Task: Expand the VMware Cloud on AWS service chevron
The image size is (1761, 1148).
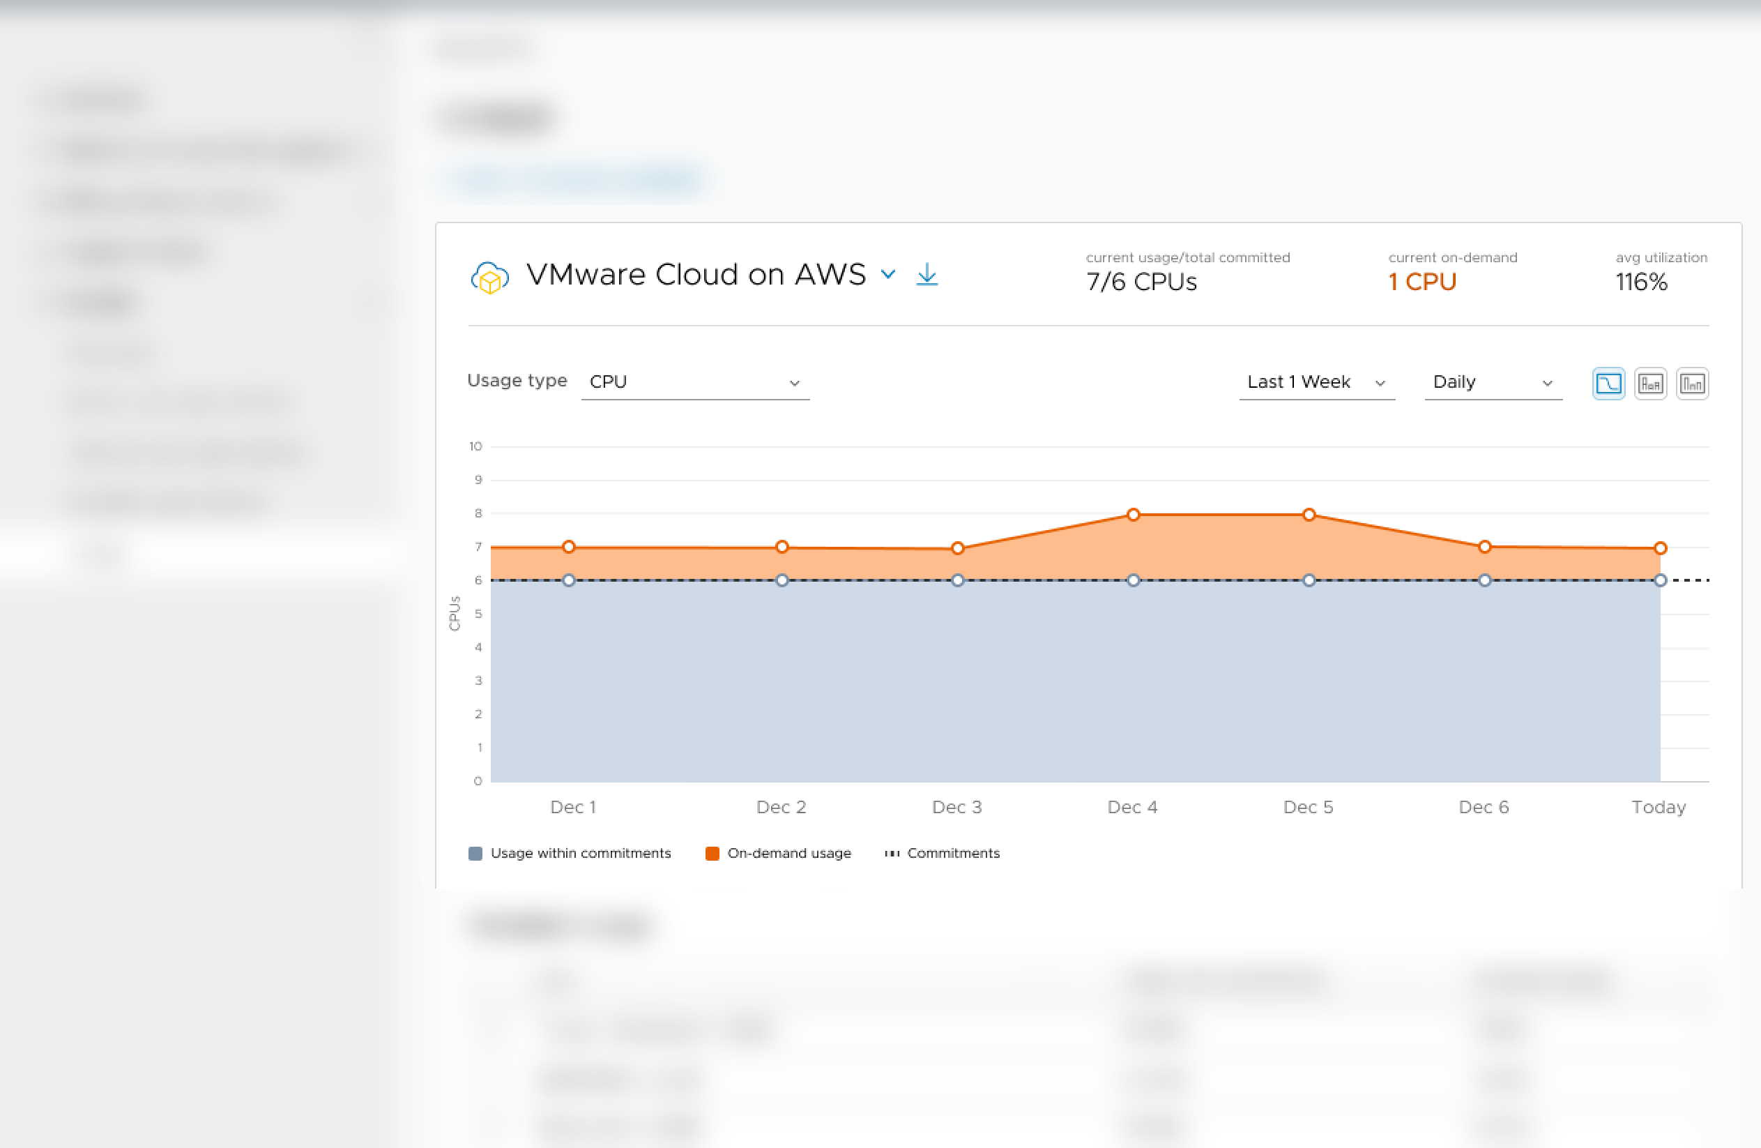Action: 888,275
